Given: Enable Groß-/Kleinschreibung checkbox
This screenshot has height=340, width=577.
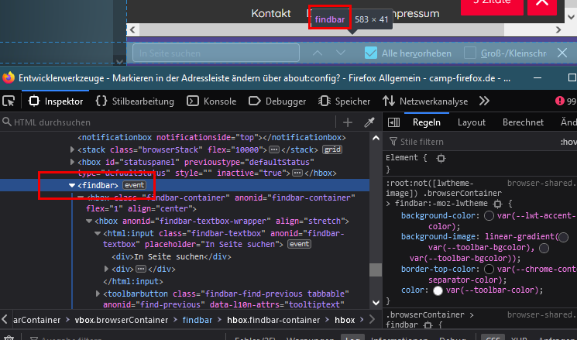Looking at the screenshot, I should click(x=469, y=53).
